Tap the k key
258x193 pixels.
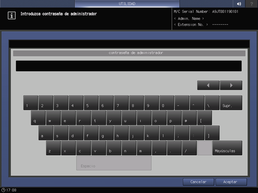point(152,133)
